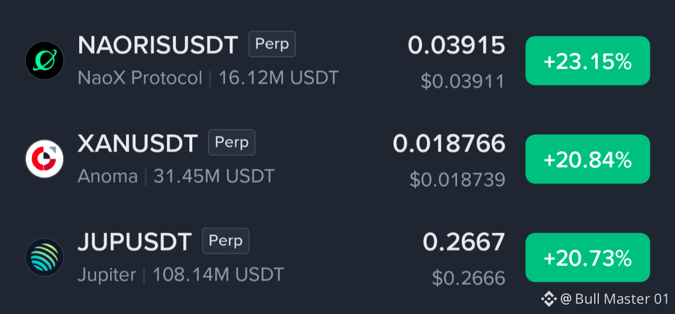Click the Binance logo watermark icon
This screenshot has width=675, height=314.
(549, 299)
